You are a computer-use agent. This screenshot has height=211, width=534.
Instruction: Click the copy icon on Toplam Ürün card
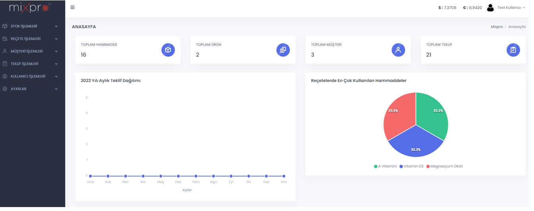point(283,50)
